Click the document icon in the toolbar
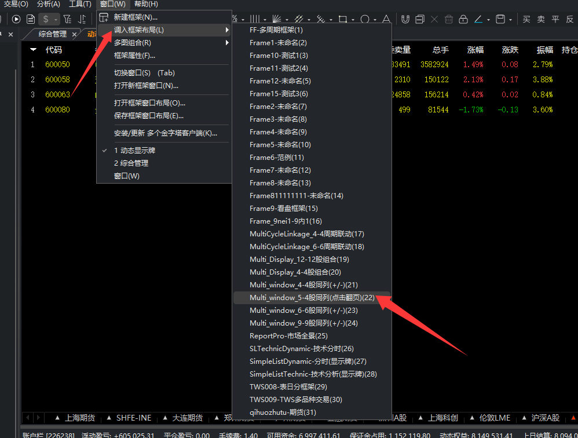The width and height of the screenshot is (578, 438). pyautogui.click(x=31, y=19)
